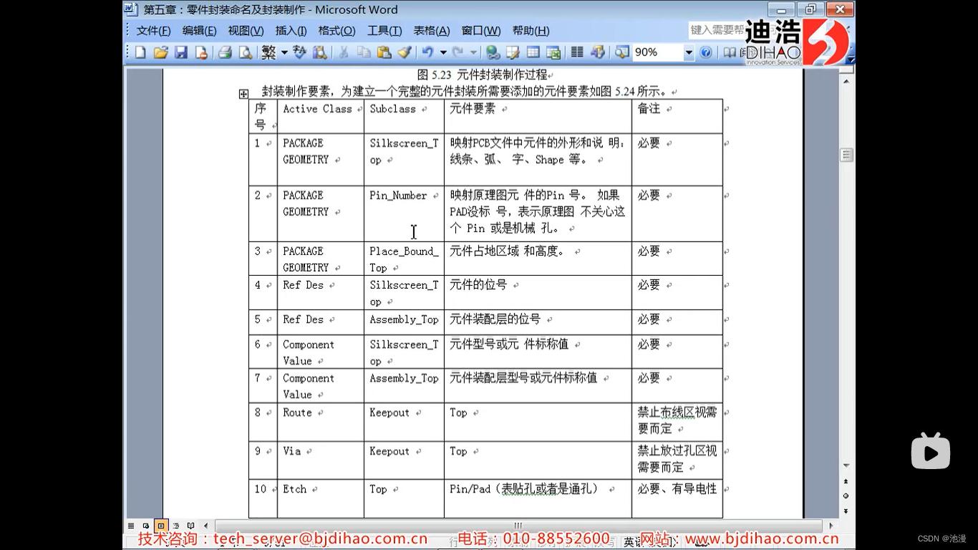The height and width of the screenshot is (550, 978).
Task: Save the document with floppy icon
Action: (x=181, y=52)
